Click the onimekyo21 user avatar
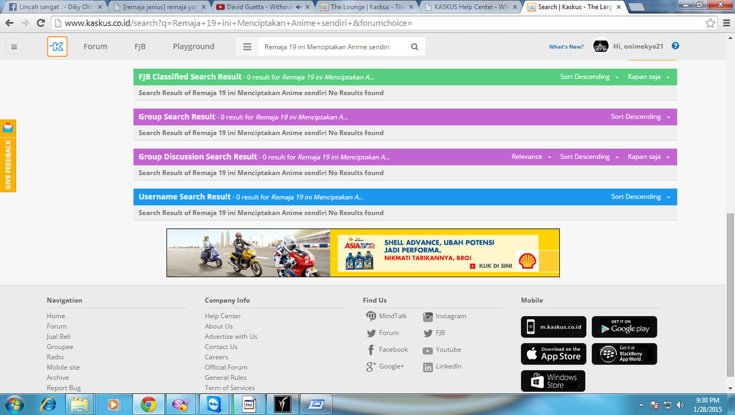Image resolution: width=735 pixels, height=415 pixels. (601, 46)
